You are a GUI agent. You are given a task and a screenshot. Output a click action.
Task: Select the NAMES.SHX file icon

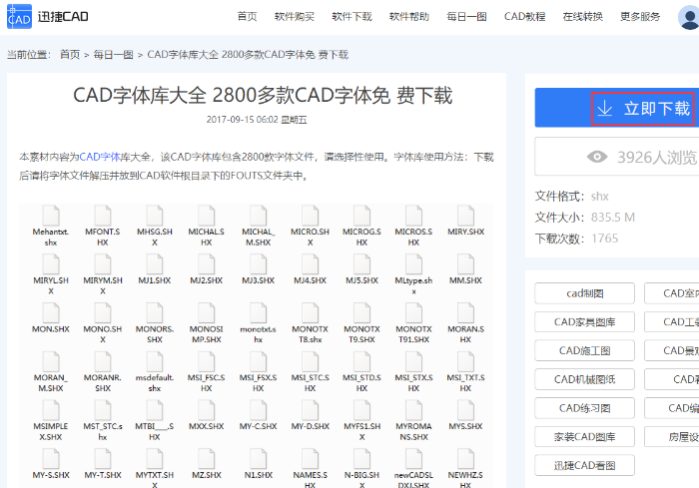coord(310,458)
